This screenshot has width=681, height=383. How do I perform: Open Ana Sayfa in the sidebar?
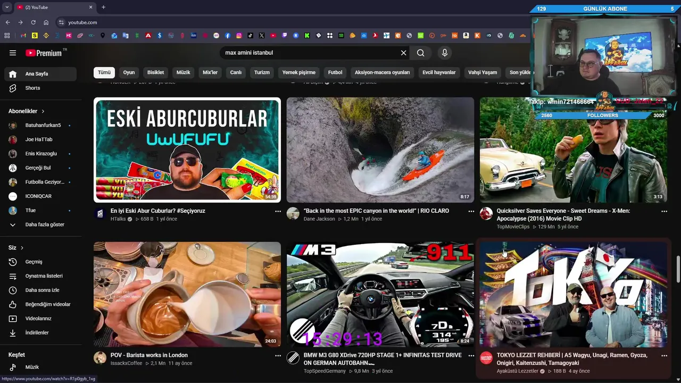tap(40, 74)
